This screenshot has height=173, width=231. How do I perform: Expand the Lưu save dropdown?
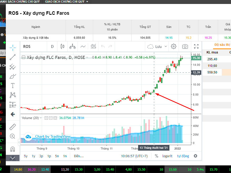165,47
